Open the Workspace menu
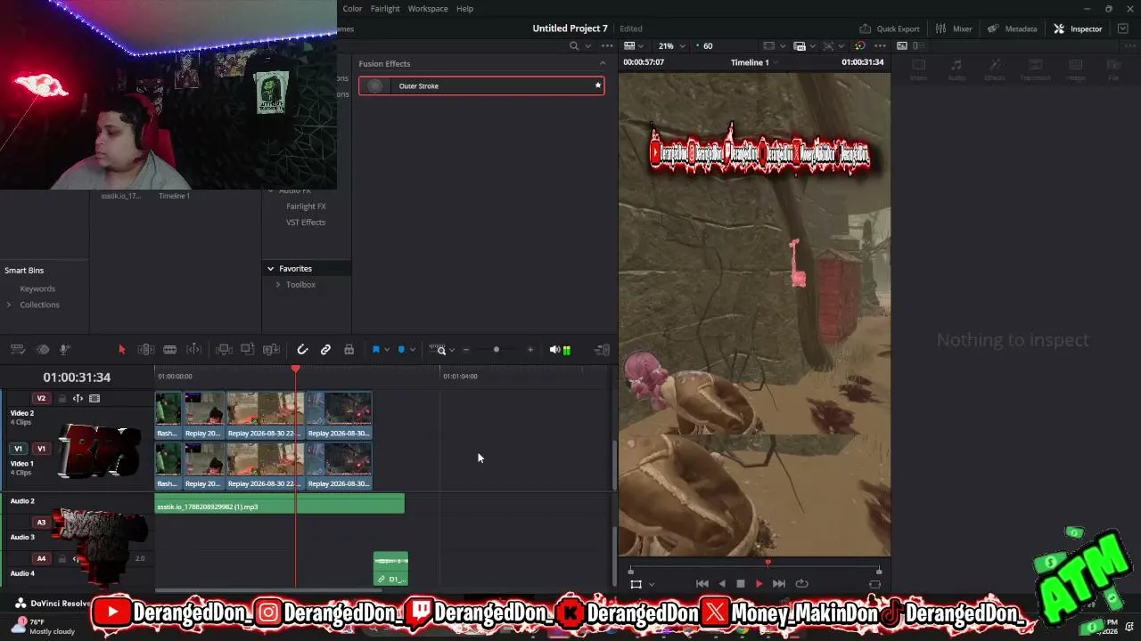The height and width of the screenshot is (641, 1141). [x=428, y=9]
